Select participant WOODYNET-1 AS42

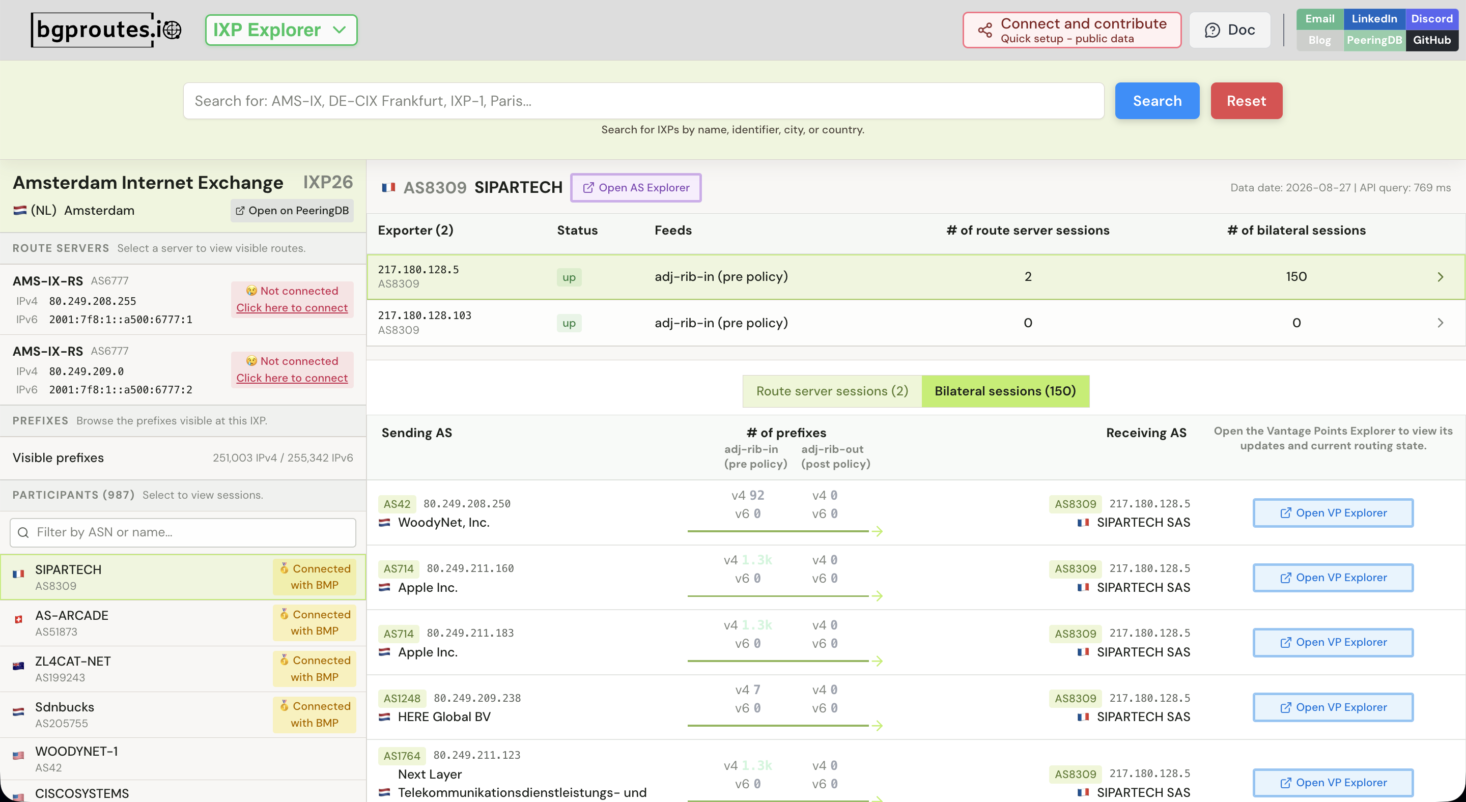tap(183, 759)
